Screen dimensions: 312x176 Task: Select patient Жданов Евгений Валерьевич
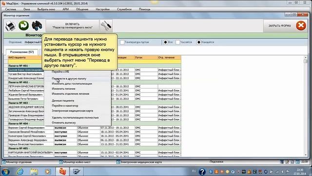(25, 94)
